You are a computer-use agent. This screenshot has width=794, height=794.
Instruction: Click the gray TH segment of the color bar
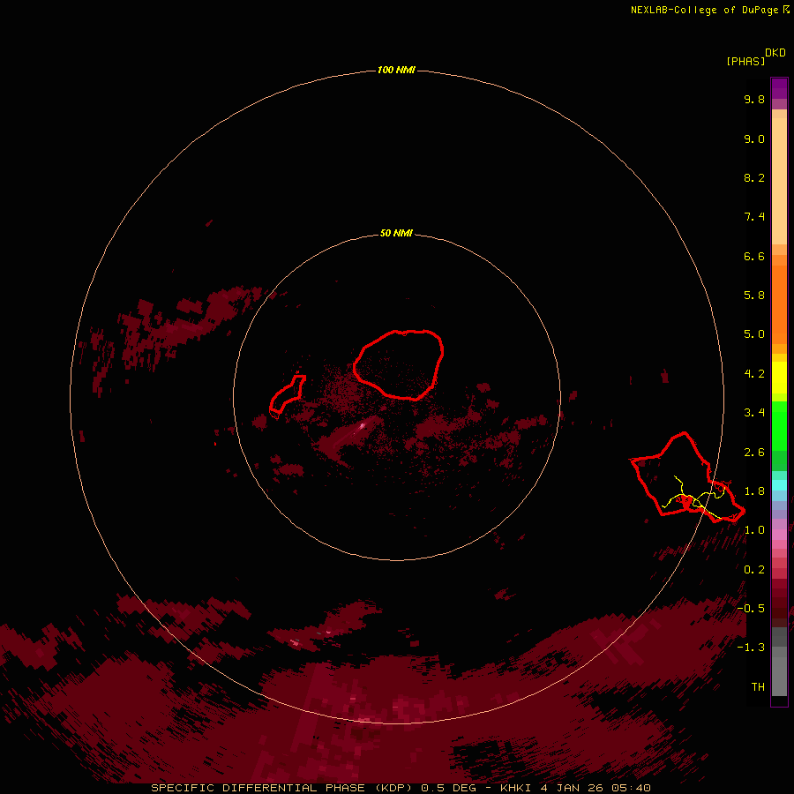coord(779,676)
